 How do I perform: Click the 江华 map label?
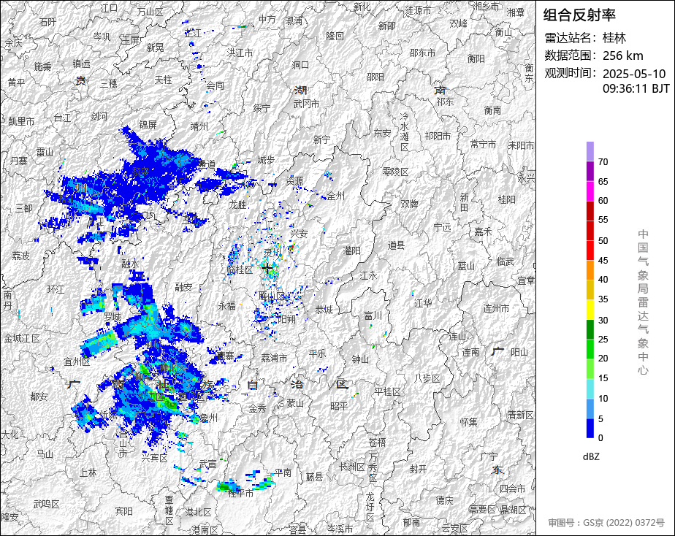(423, 303)
